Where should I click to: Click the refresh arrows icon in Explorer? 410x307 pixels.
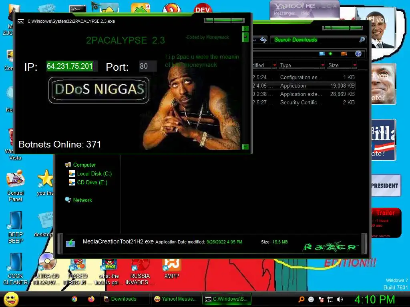pyautogui.click(x=263, y=40)
